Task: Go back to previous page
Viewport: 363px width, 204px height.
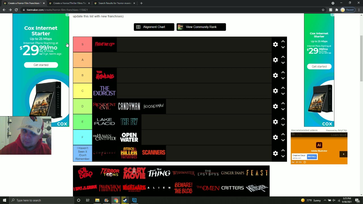Action: coord(4,10)
